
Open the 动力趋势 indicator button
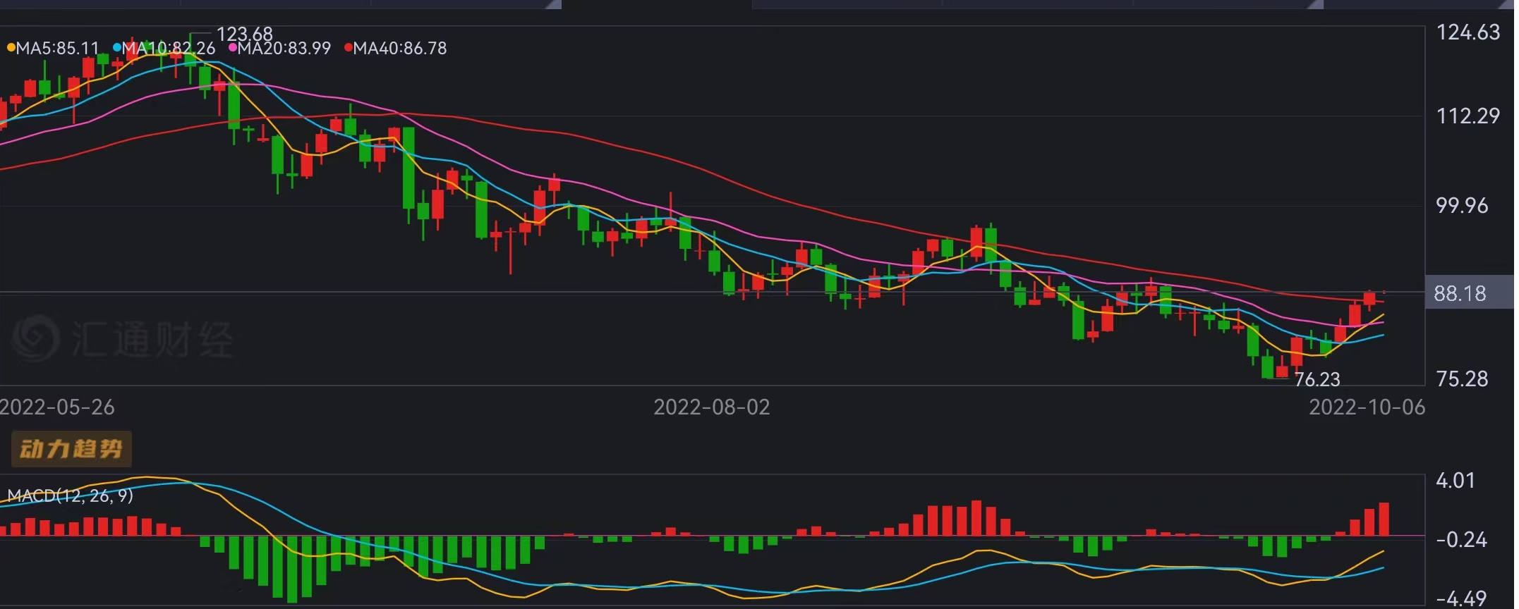coord(71,449)
